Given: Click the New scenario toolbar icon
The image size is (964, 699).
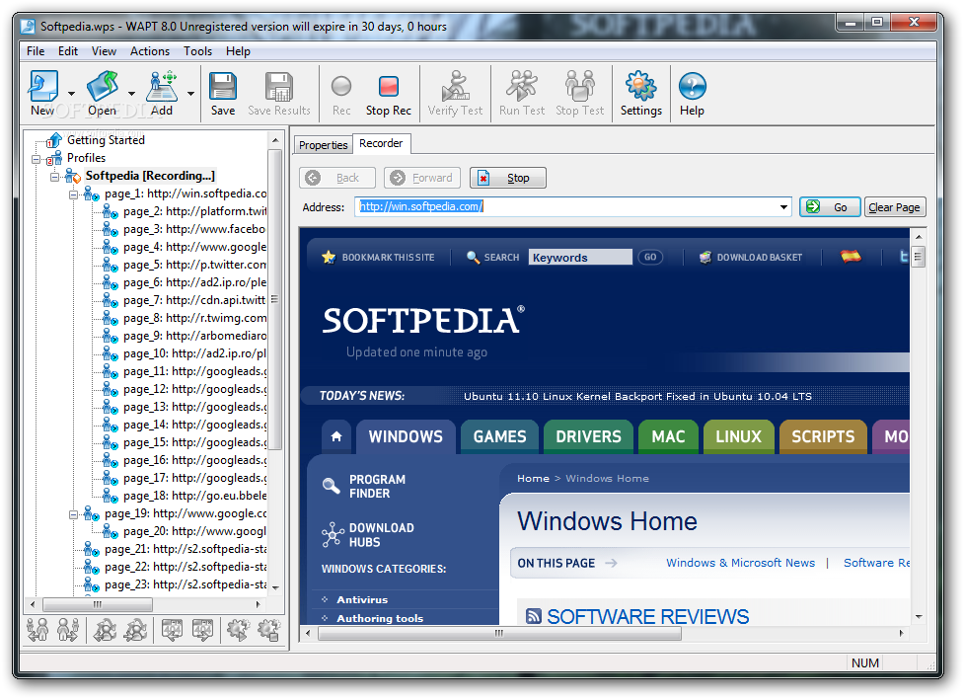Looking at the screenshot, I should (42, 86).
